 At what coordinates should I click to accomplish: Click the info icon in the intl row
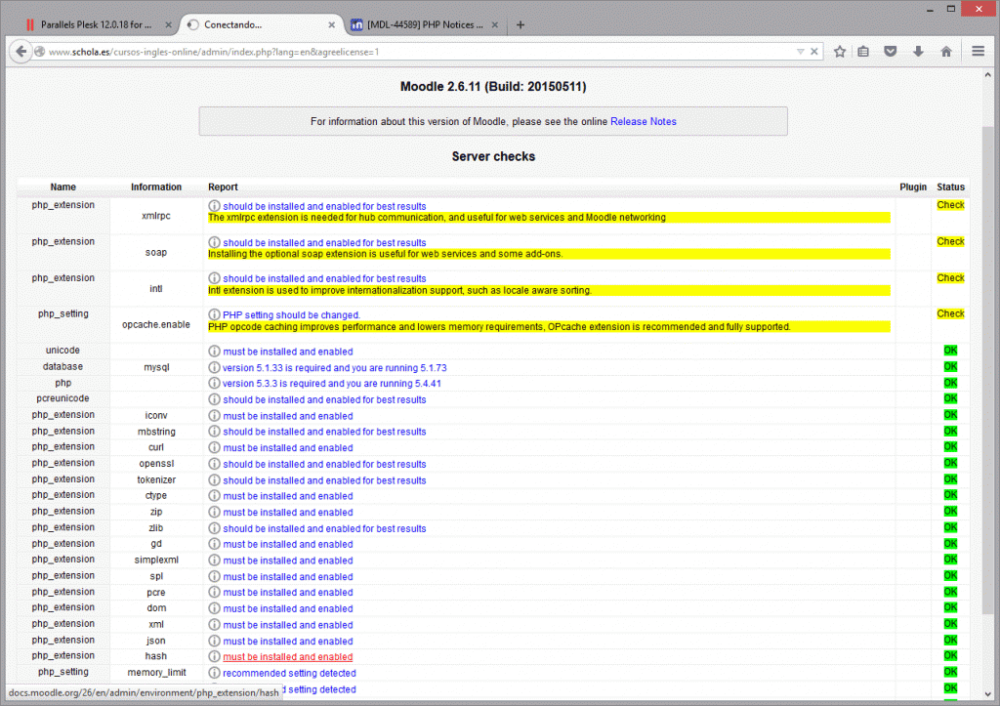214,278
